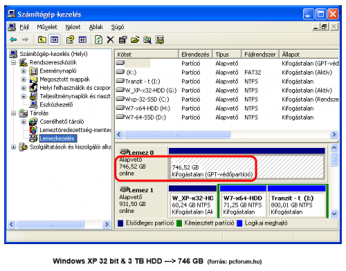Click the Lemez 1 disk icon
This screenshot has height=271, width=346.
click(125, 189)
